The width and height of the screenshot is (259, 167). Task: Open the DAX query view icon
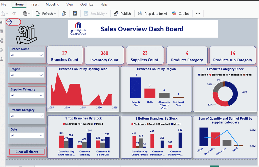pos(1,50)
